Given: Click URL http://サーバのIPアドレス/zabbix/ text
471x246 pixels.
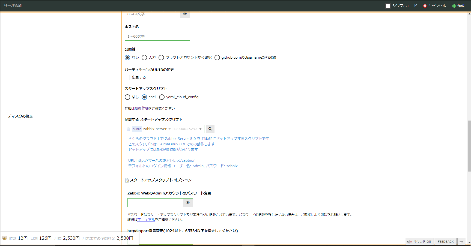Looking at the screenshot, I should [161, 161].
